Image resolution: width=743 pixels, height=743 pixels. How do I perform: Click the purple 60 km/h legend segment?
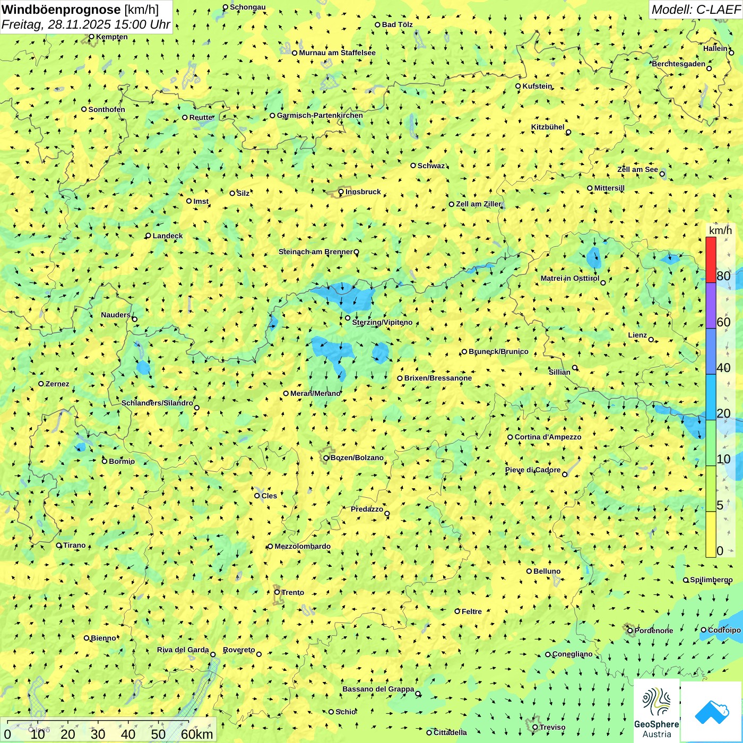tap(711, 306)
